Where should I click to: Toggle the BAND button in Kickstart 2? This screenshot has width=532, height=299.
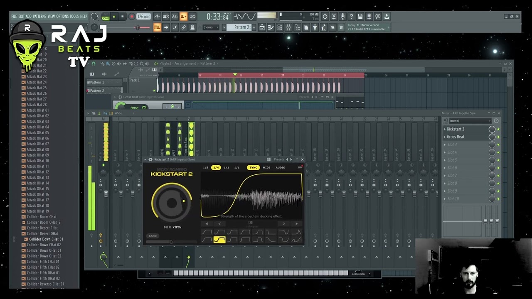click(153, 236)
